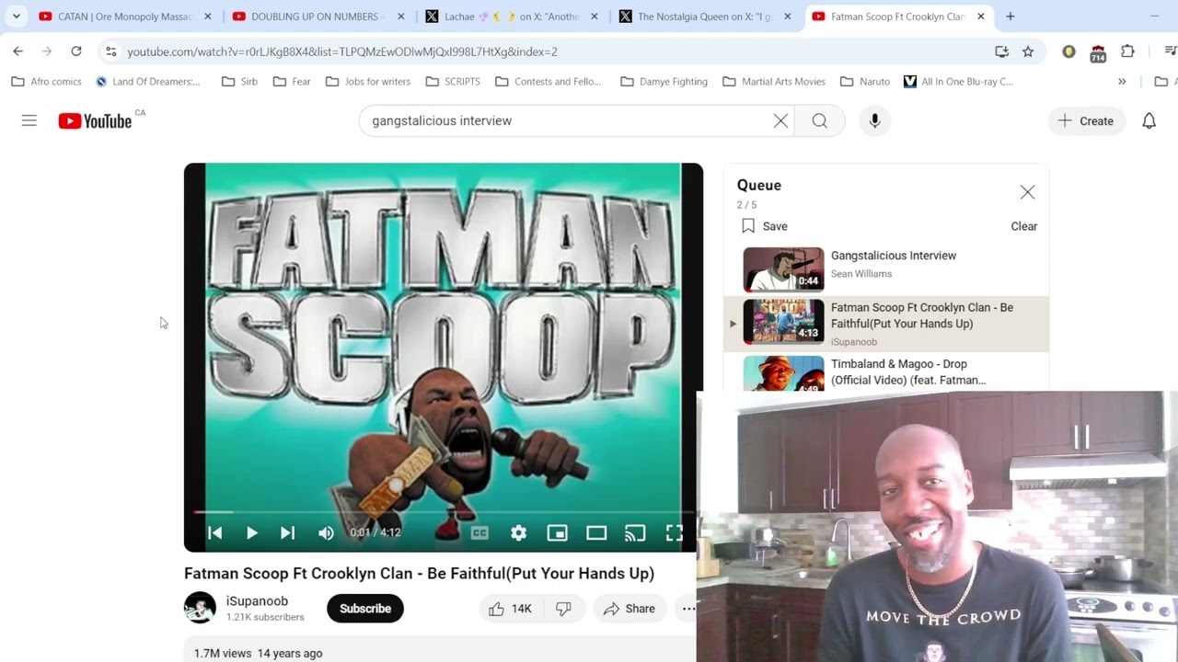Image resolution: width=1178 pixels, height=662 pixels.
Task: Open the Naruto bookmark folder
Action: click(x=865, y=82)
